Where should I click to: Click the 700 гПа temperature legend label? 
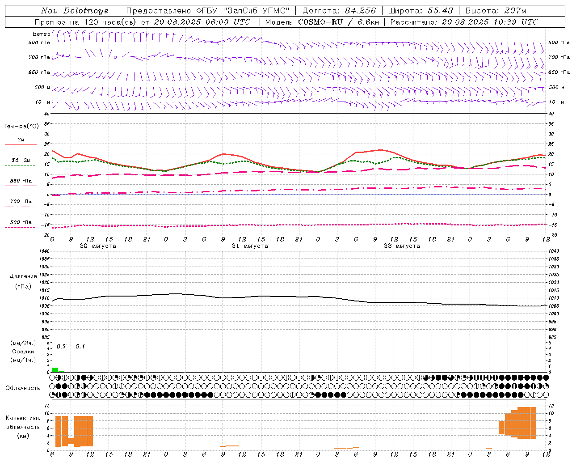click(x=21, y=202)
